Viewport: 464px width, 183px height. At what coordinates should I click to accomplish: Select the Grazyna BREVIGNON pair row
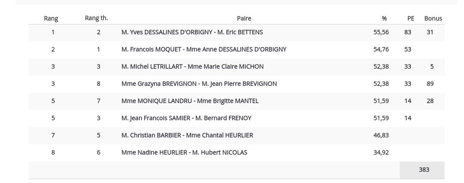[236, 84]
